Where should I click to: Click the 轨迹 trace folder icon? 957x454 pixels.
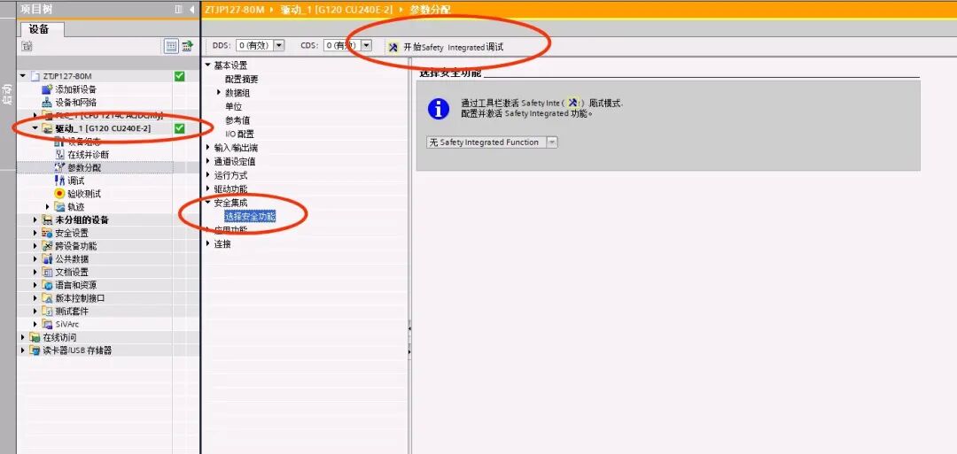60,206
